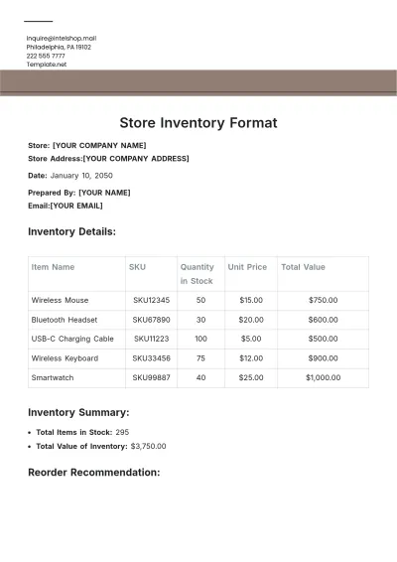Viewport: 397px width, 562px height.
Task: Click the Total Items in Stock value 295
Action: coord(122,432)
